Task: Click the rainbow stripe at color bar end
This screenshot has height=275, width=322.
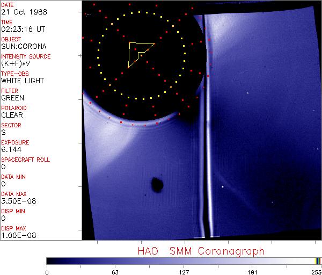Action: point(318,261)
